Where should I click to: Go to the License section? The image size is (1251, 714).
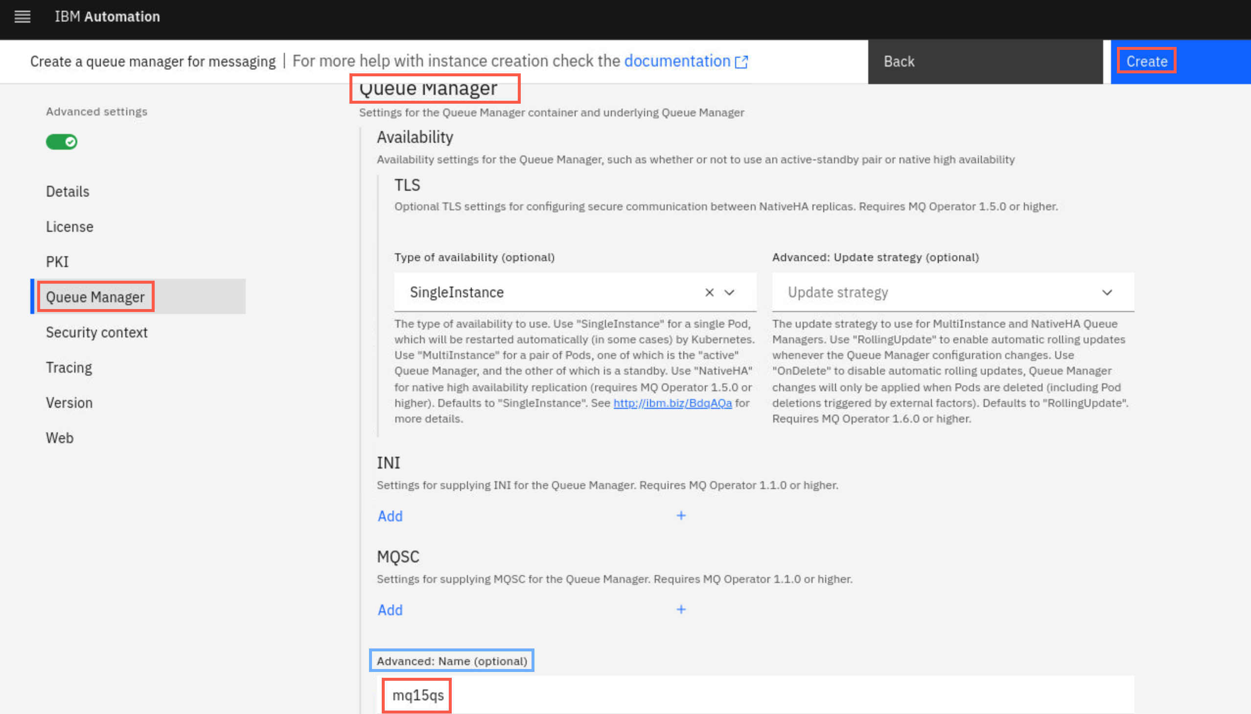69,226
